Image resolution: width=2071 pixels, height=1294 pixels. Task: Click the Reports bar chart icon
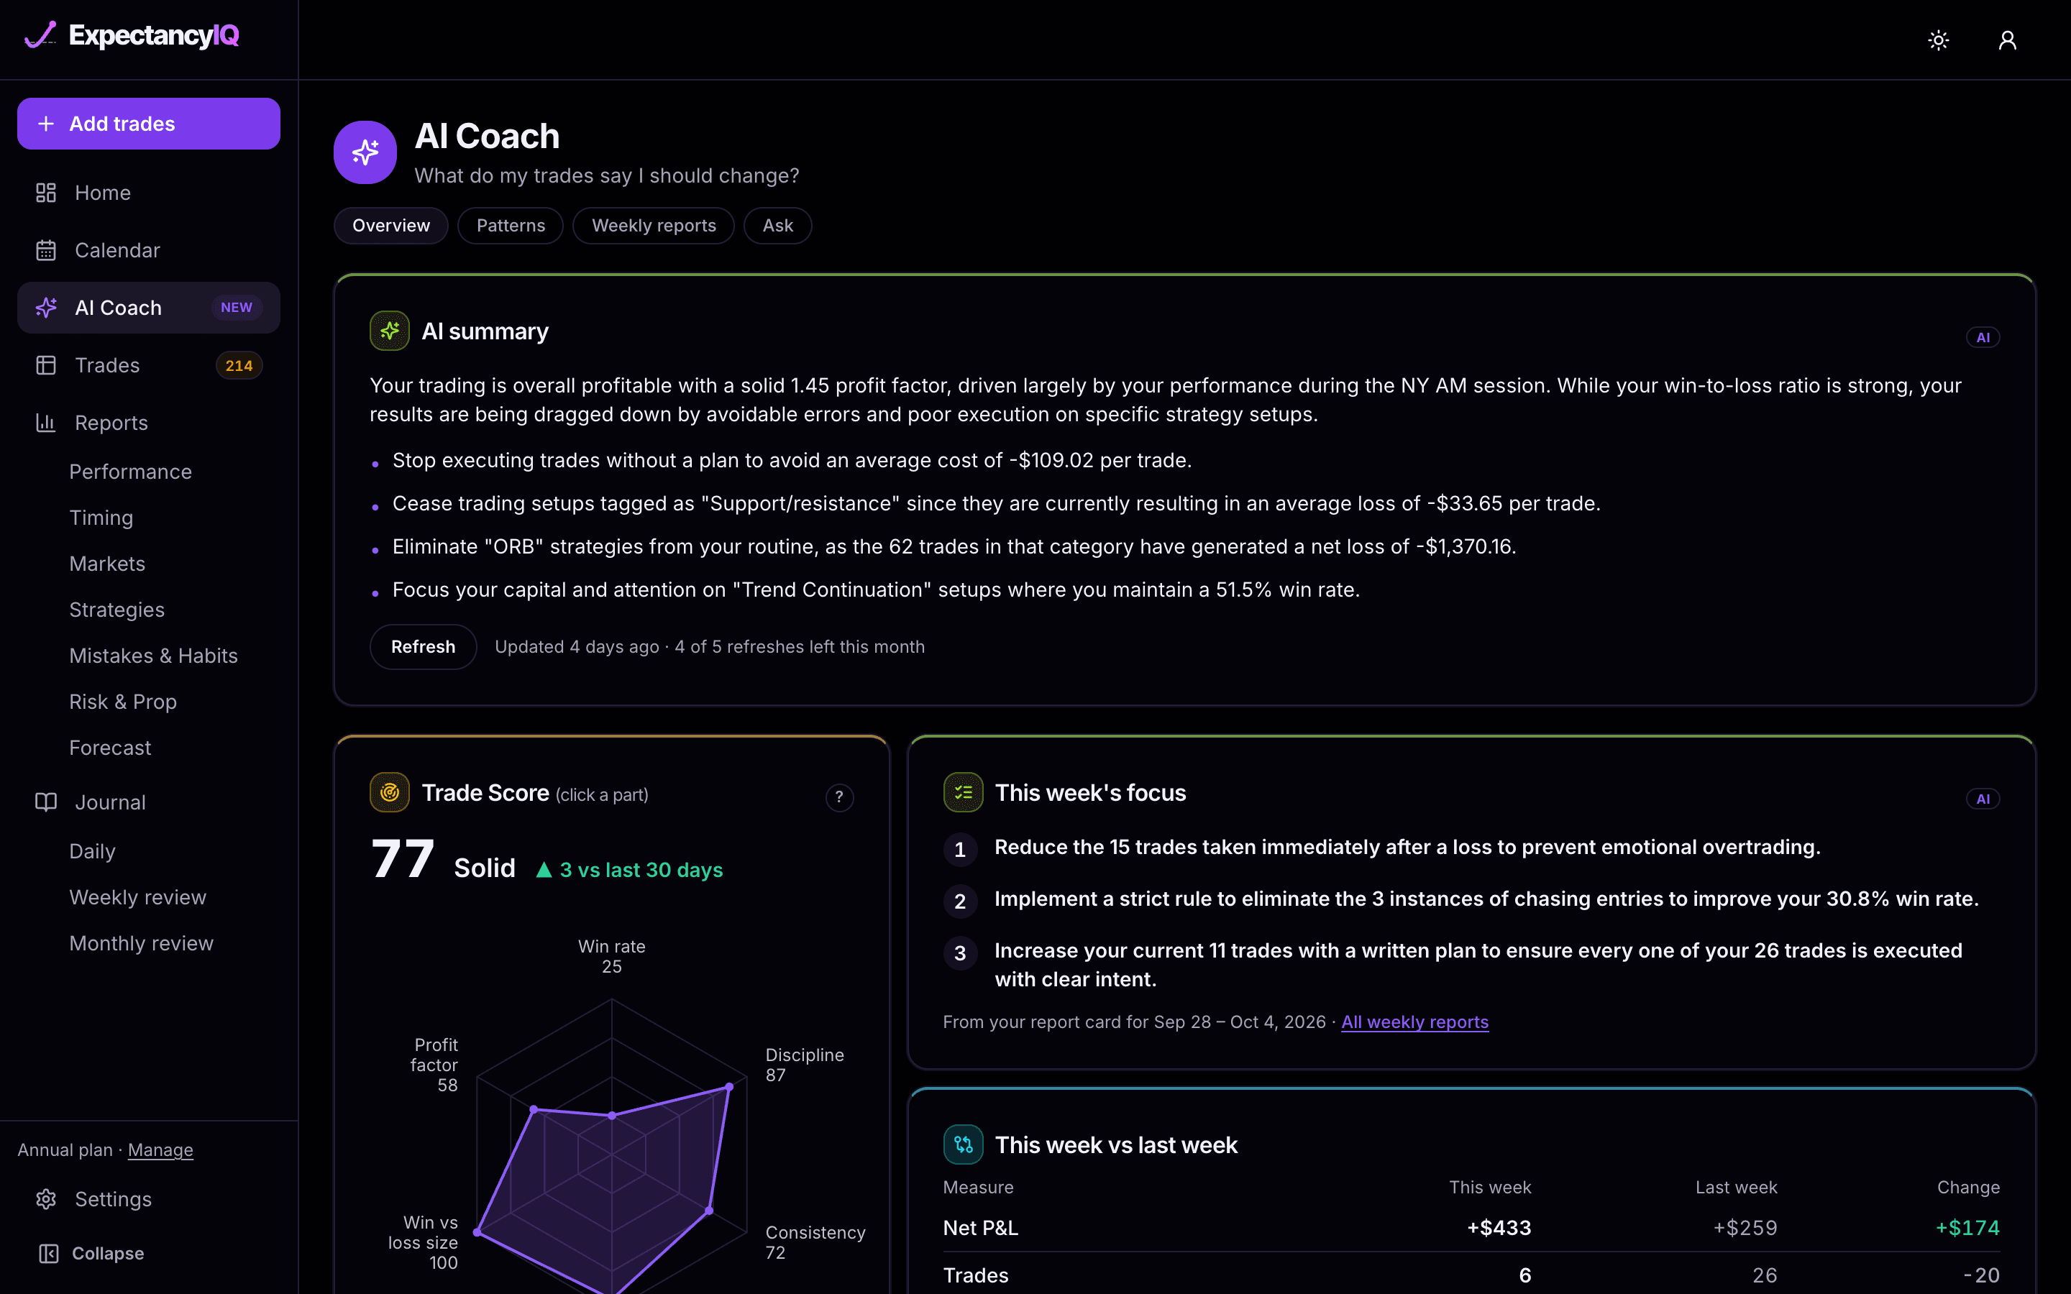[x=46, y=423]
